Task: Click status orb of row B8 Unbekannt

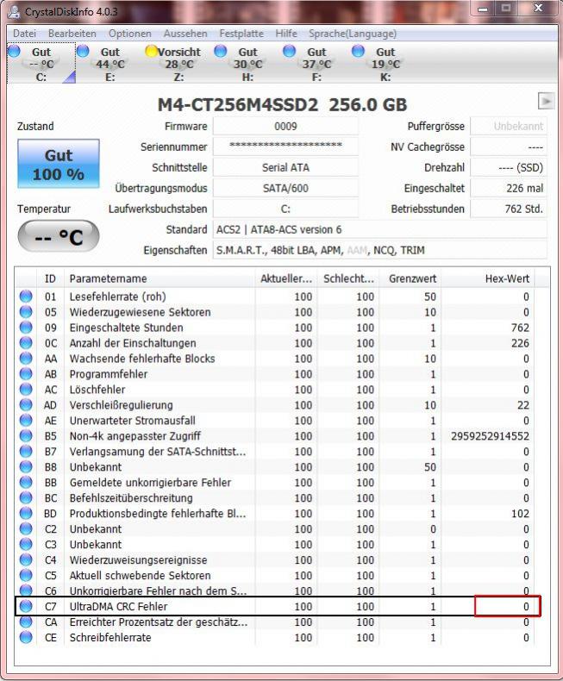Action: (x=26, y=467)
